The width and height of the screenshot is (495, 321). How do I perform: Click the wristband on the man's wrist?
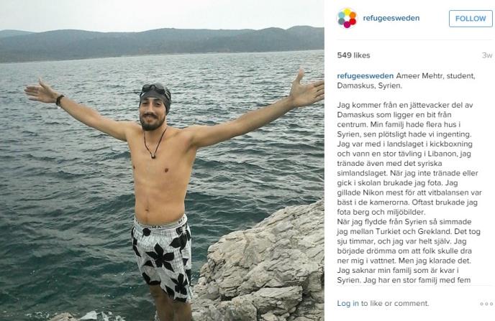[x=59, y=100]
